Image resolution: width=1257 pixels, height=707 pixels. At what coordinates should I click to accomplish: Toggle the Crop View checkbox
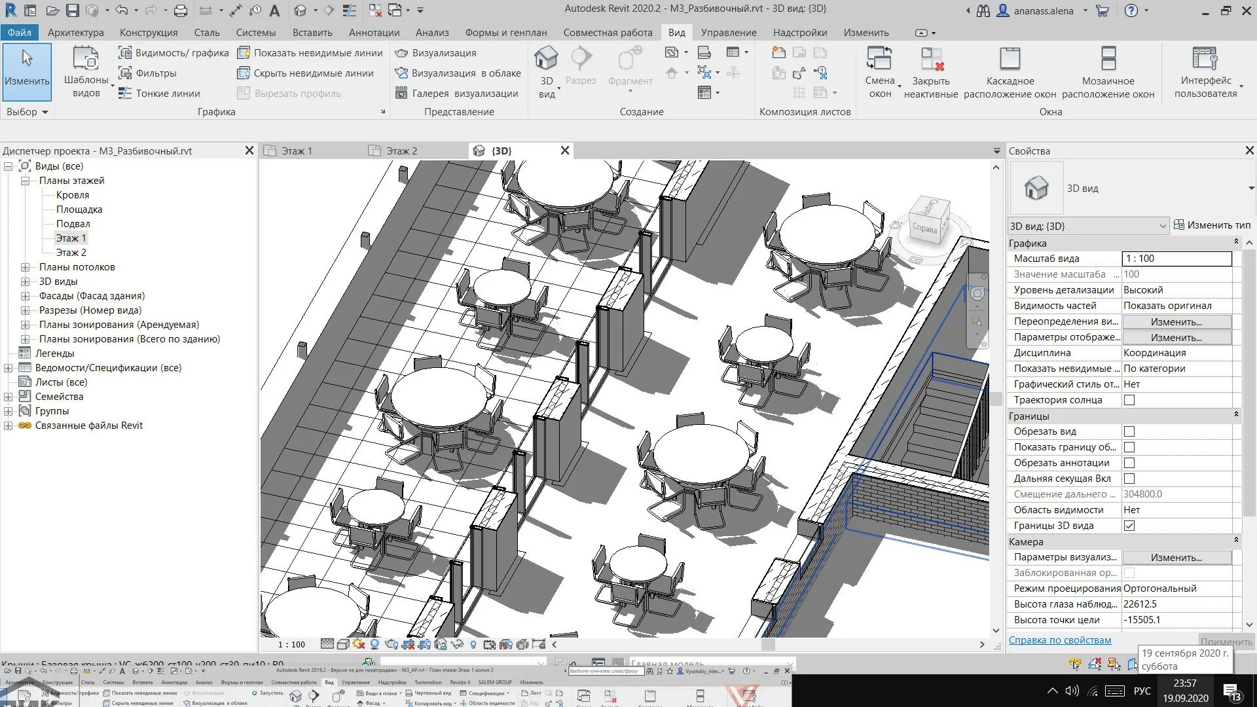coord(1129,431)
